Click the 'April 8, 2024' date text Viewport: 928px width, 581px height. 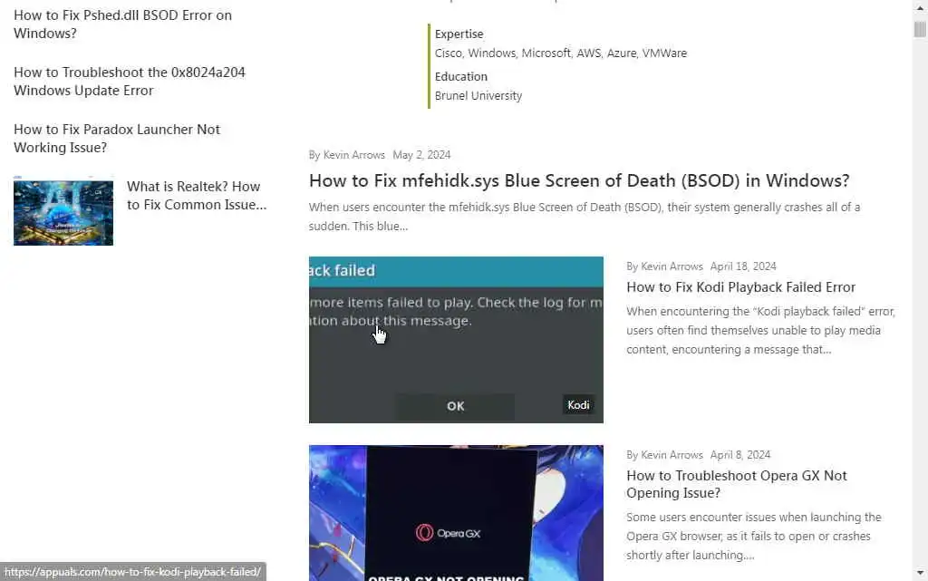click(x=739, y=455)
